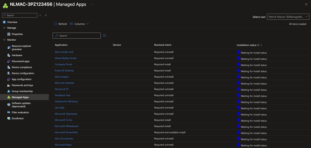Click '40 items loaded' text
This screenshot has height=148, width=311.
298,24
